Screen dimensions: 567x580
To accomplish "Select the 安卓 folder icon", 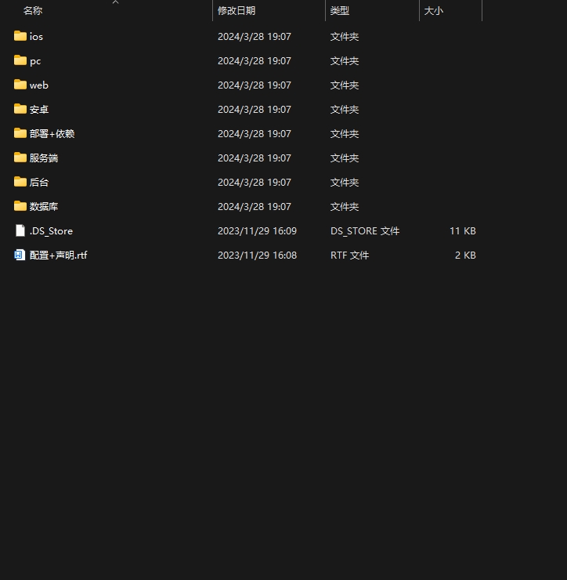I will tap(20, 109).
